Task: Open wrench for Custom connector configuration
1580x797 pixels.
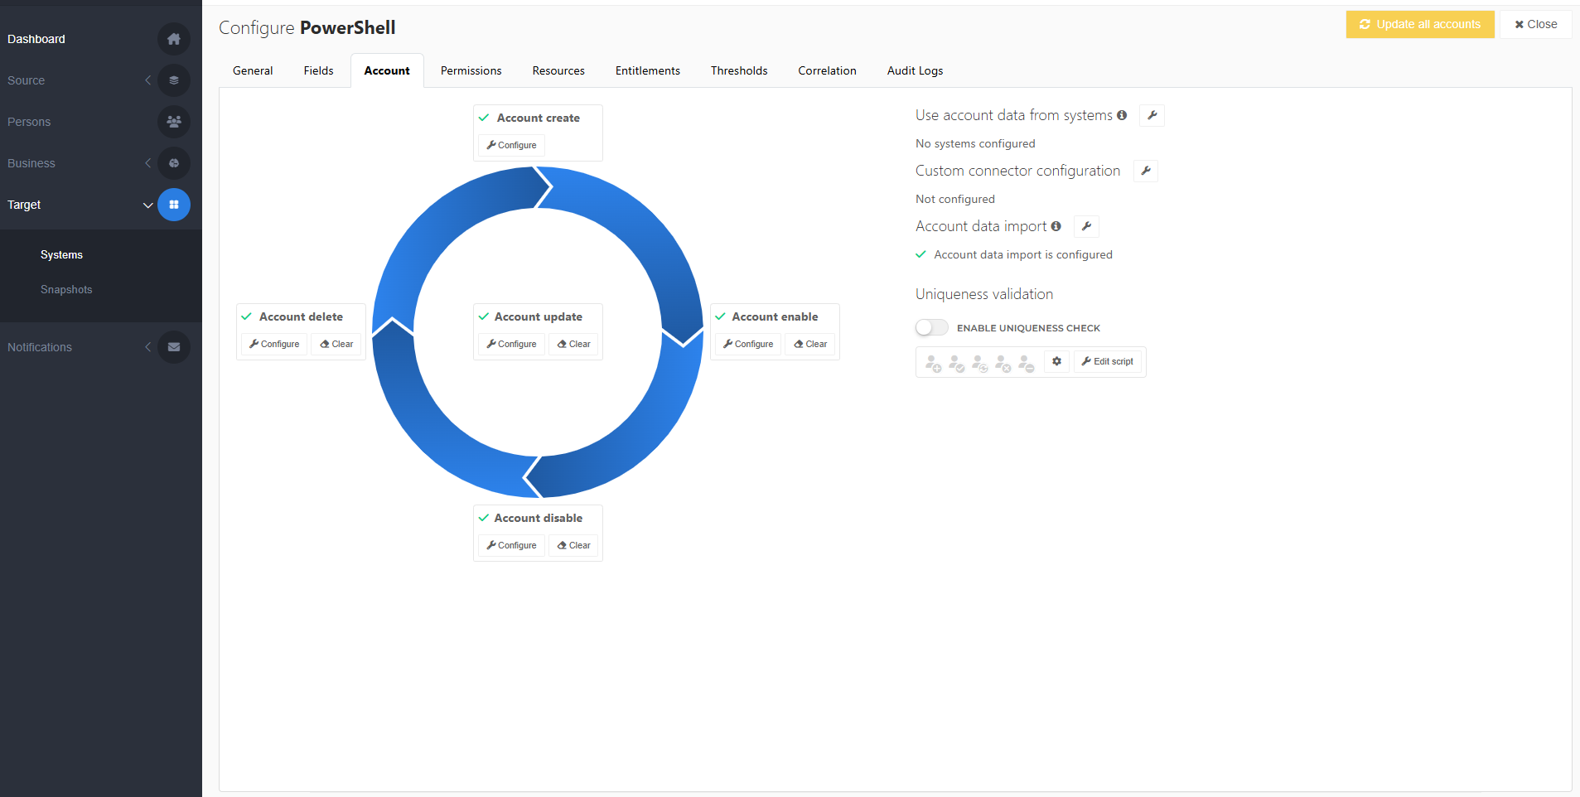Action: coord(1146,171)
